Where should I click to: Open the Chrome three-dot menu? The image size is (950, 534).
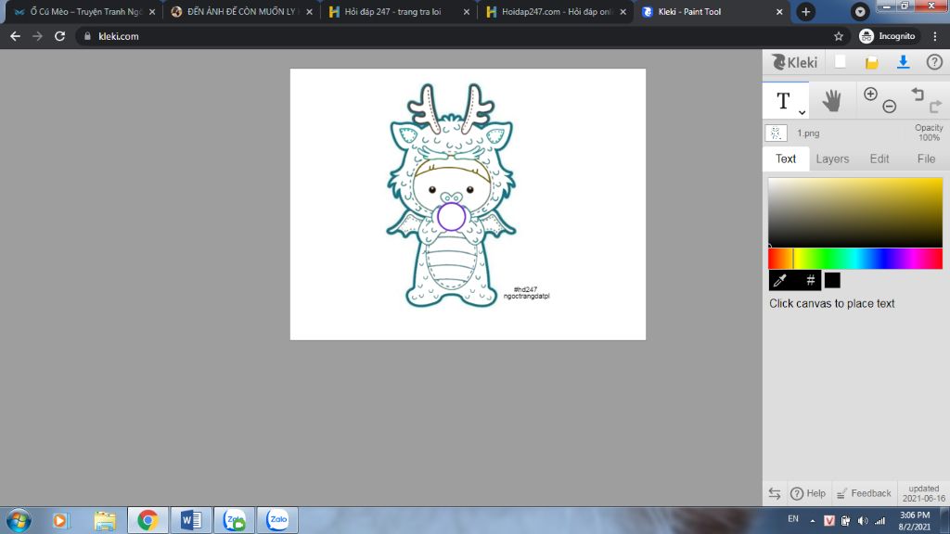click(x=935, y=36)
